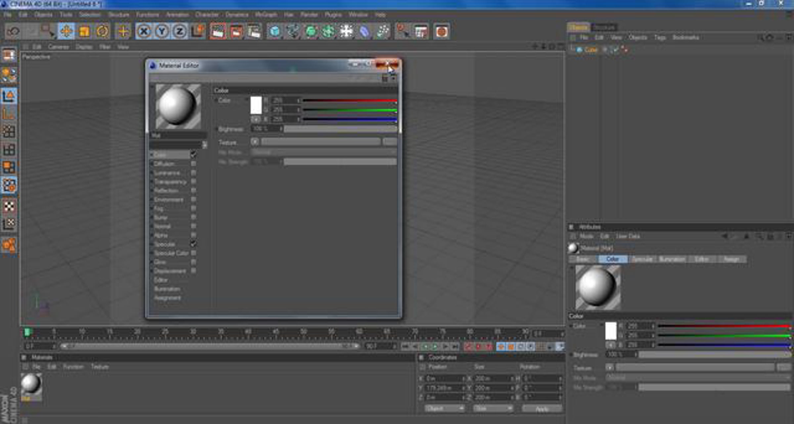Add a Cube primitive object icon
This screenshot has width=794, height=424.
[274, 32]
